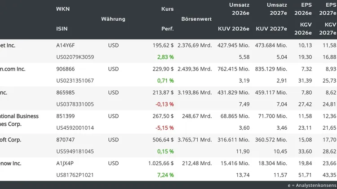
Task: Click the WKN column header
Action: pos(63,9)
